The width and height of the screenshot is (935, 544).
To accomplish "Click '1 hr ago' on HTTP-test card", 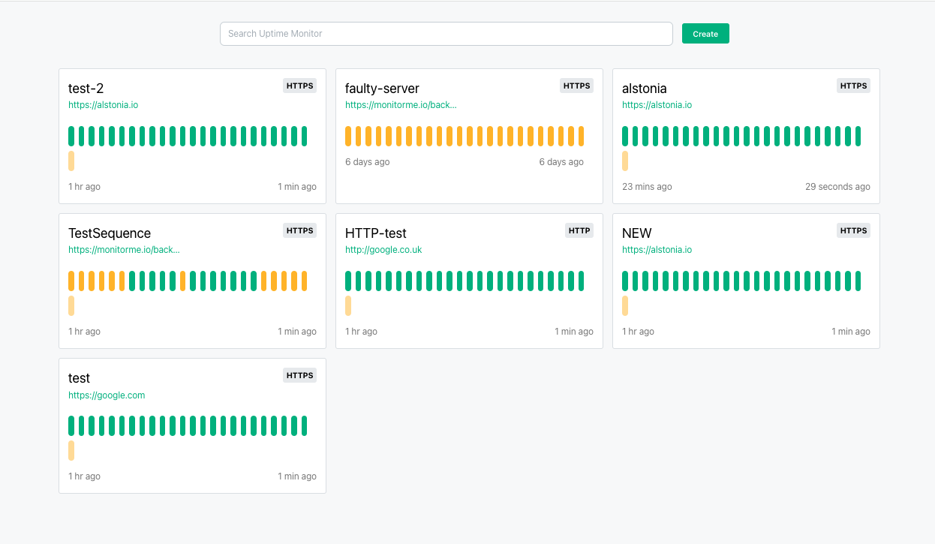I will point(361,332).
